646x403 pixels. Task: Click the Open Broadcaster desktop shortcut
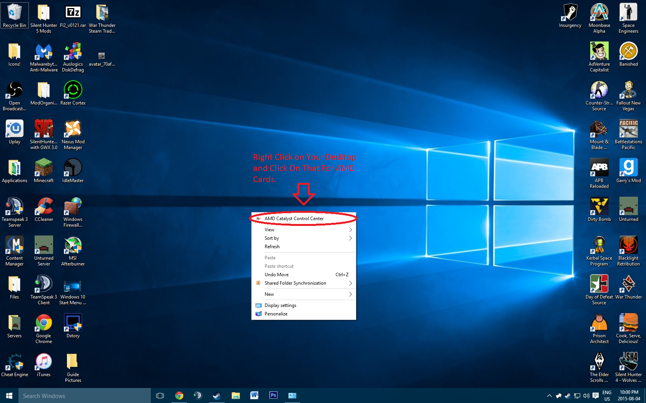click(x=15, y=96)
